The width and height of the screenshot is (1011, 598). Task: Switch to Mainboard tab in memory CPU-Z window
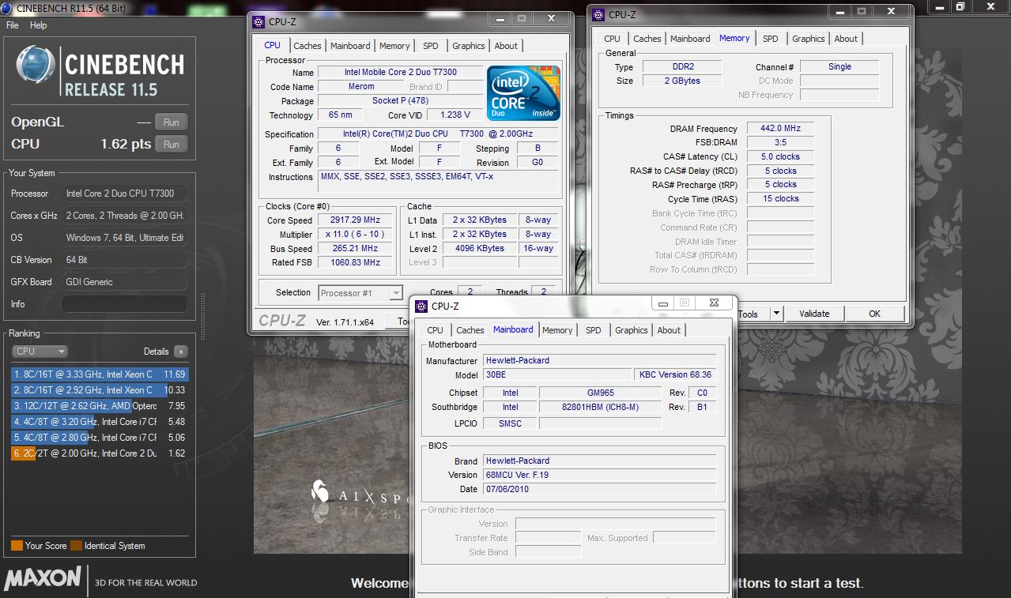point(690,39)
